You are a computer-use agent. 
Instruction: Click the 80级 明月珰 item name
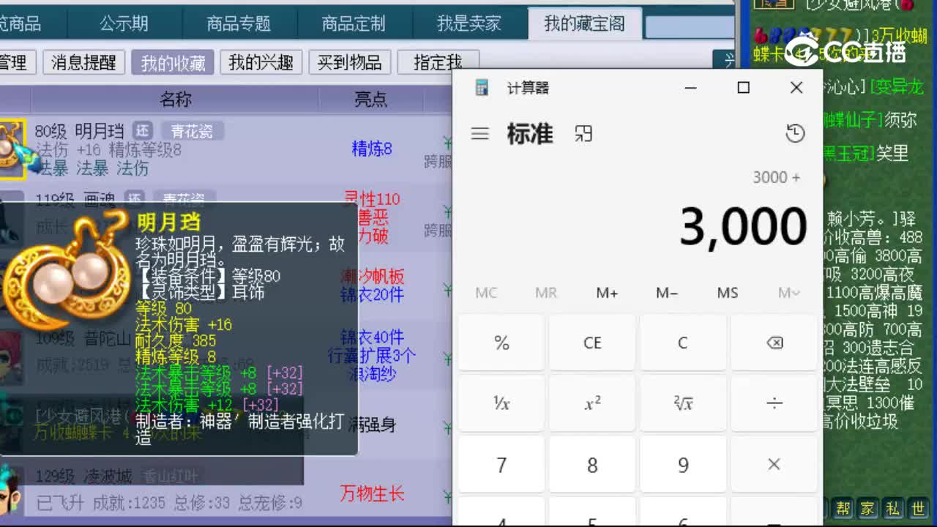(x=79, y=131)
